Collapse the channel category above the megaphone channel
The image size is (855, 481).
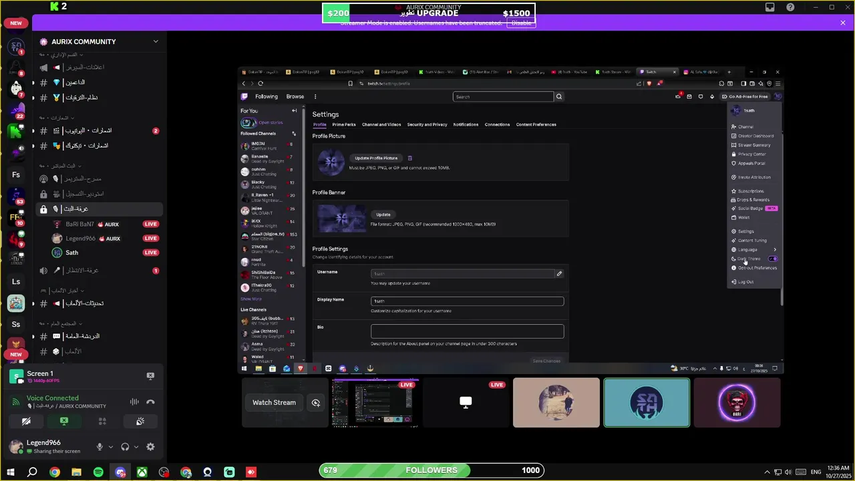60,54
